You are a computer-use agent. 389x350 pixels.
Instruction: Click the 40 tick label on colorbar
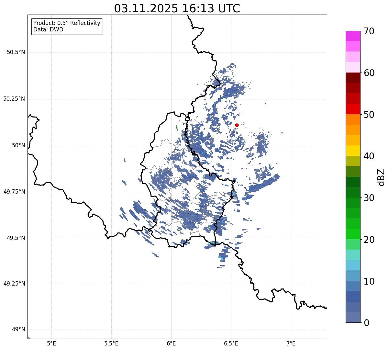[369, 156]
